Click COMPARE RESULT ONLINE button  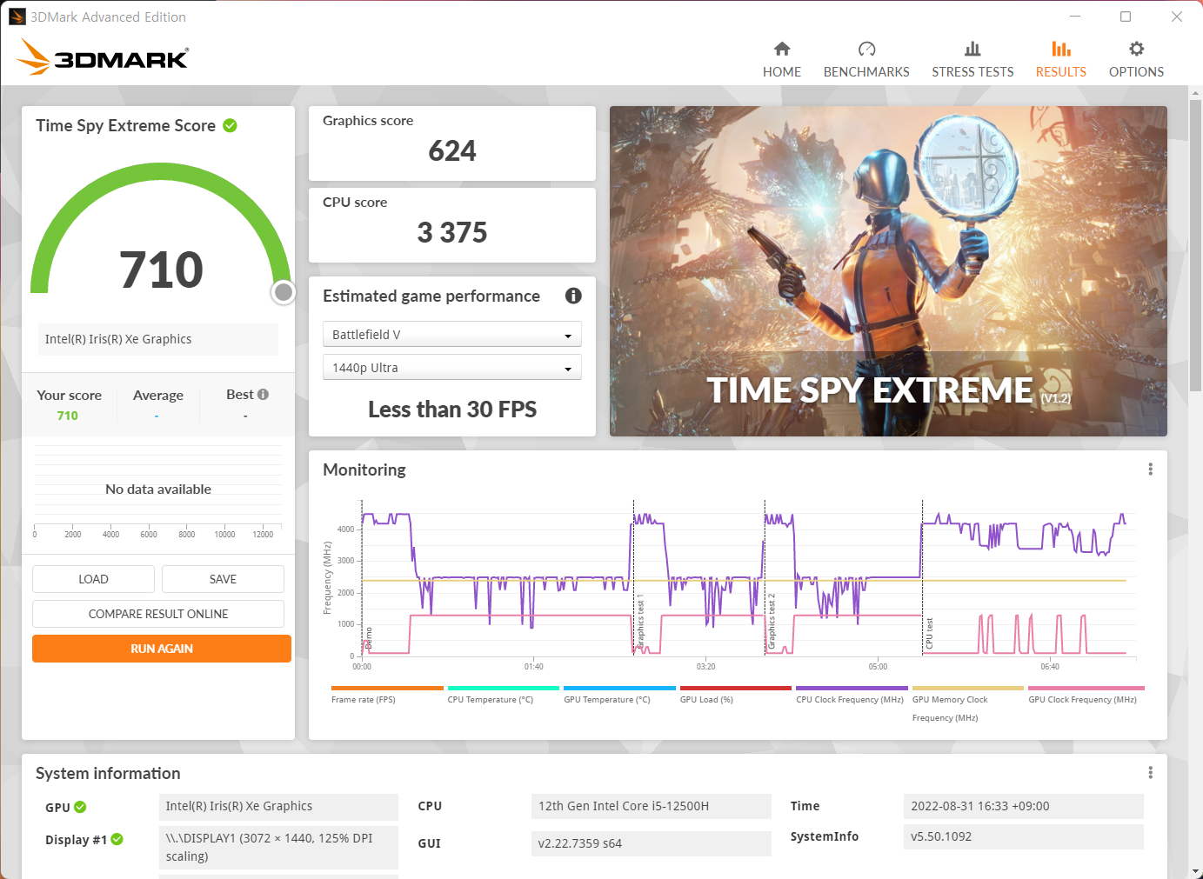[x=158, y=614]
